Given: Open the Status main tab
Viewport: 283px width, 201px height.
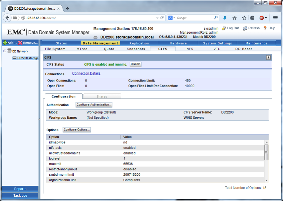Looking at the screenshot, I should [61, 43].
